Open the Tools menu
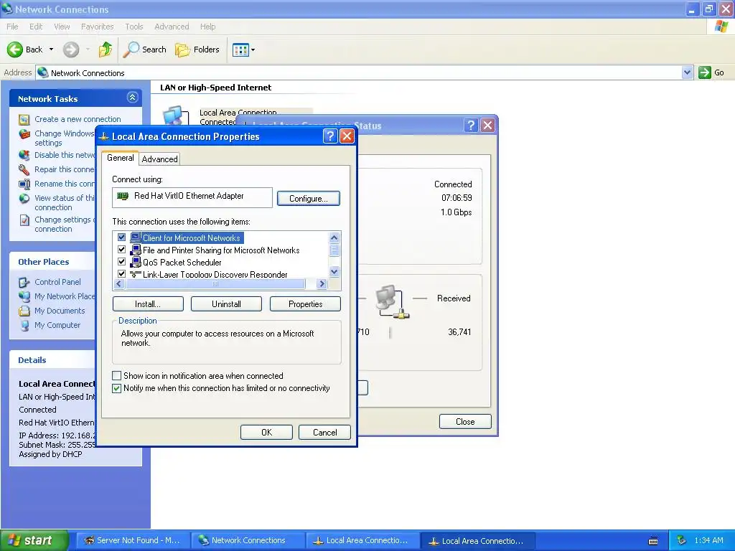This screenshot has height=551, width=735. (x=134, y=27)
